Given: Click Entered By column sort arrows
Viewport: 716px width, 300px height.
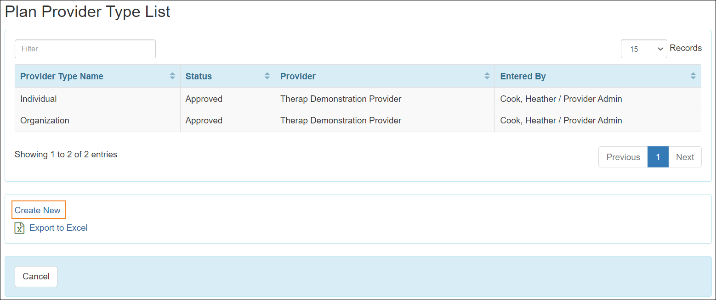Looking at the screenshot, I should click(x=693, y=76).
